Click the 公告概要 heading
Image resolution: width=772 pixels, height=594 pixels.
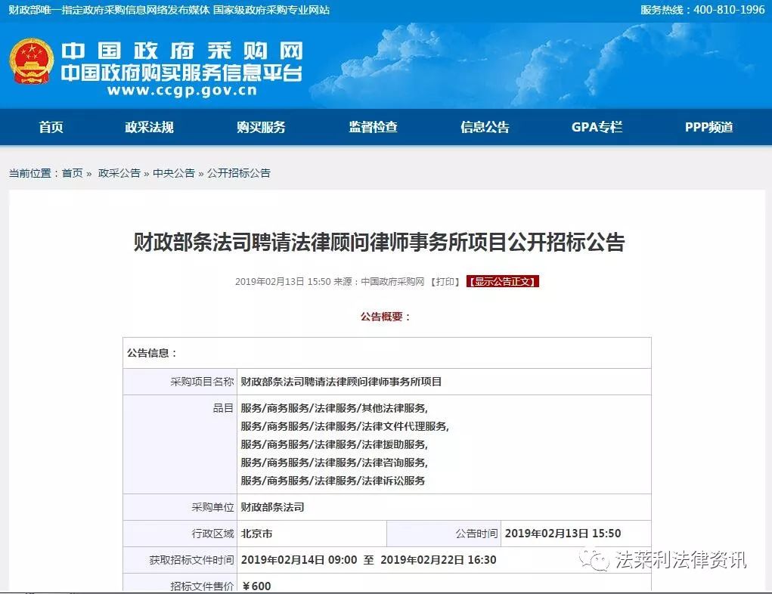point(386,317)
